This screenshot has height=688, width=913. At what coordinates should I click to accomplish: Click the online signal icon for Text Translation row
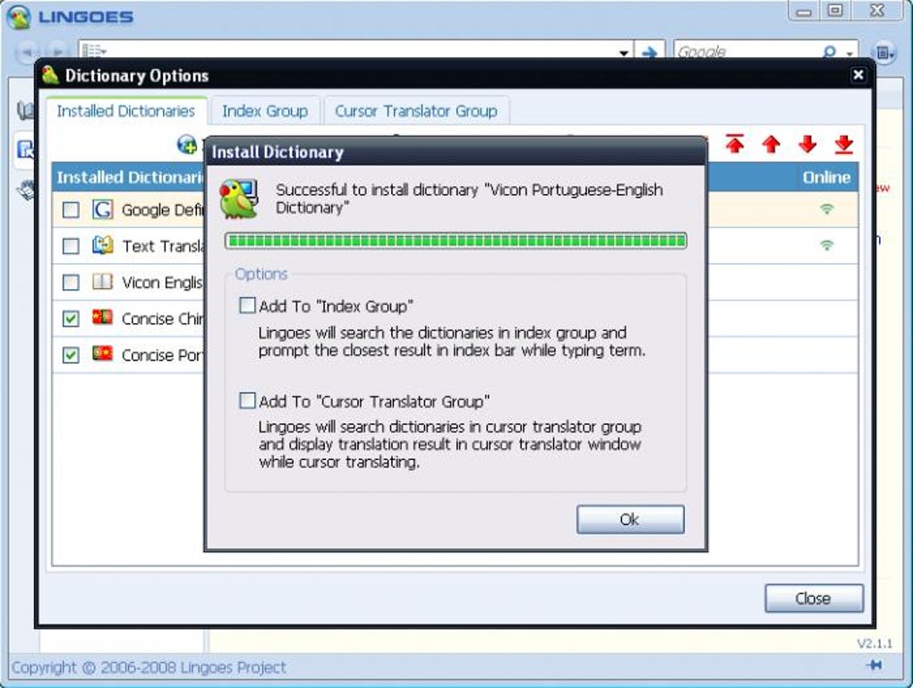827,245
